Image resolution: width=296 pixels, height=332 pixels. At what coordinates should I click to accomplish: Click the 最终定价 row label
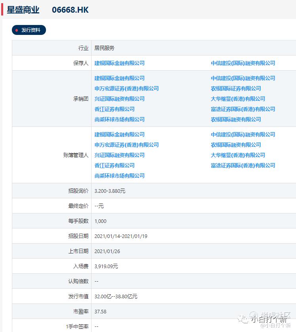point(78,206)
